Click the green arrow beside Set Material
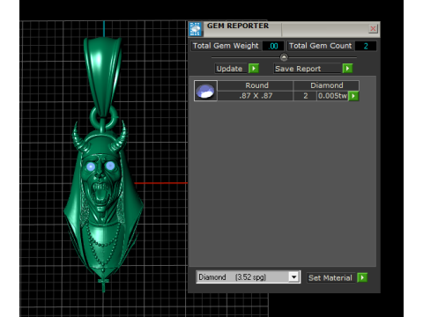Screen dimensions: 423x317 (x=362, y=277)
